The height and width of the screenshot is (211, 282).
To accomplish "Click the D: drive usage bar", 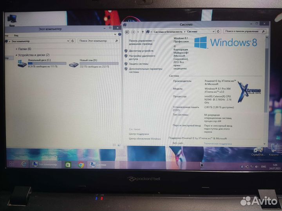I will click(x=99, y=64).
